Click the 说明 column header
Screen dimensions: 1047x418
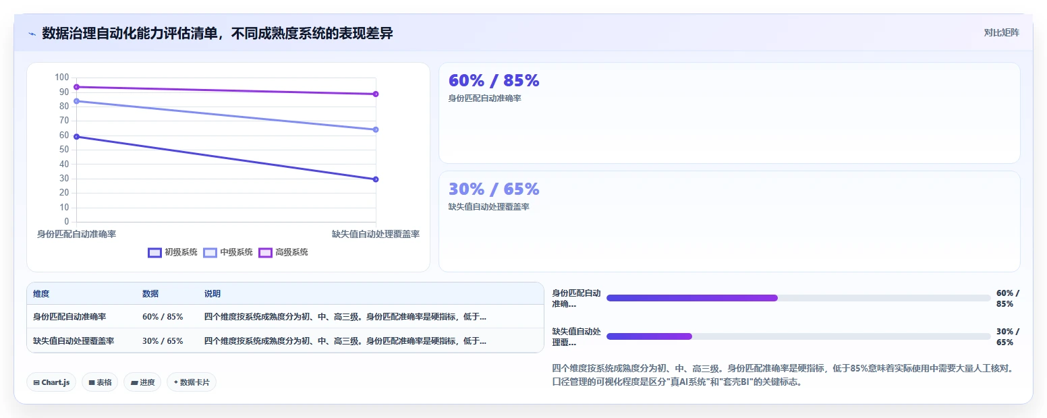pos(213,294)
